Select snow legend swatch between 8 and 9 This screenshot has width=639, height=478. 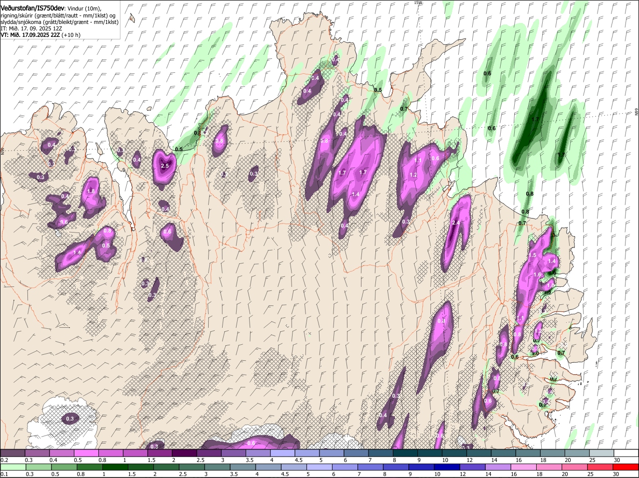click(x=405, y=453)
